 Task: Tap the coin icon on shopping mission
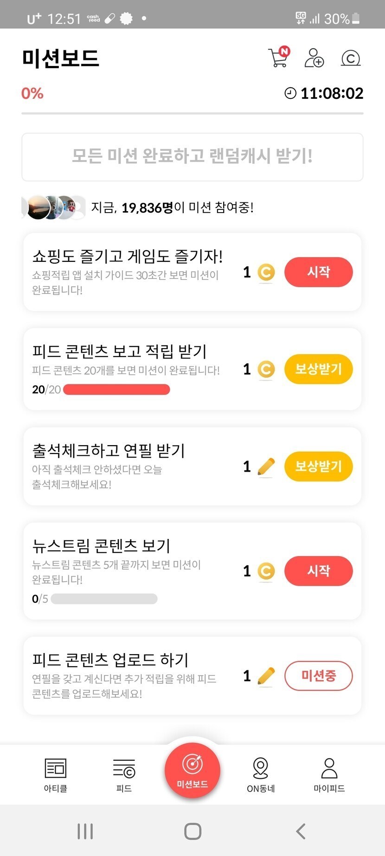[266, 272]
